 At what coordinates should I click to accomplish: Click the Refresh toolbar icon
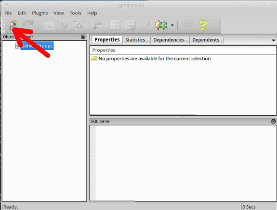(x=28, y=25)
